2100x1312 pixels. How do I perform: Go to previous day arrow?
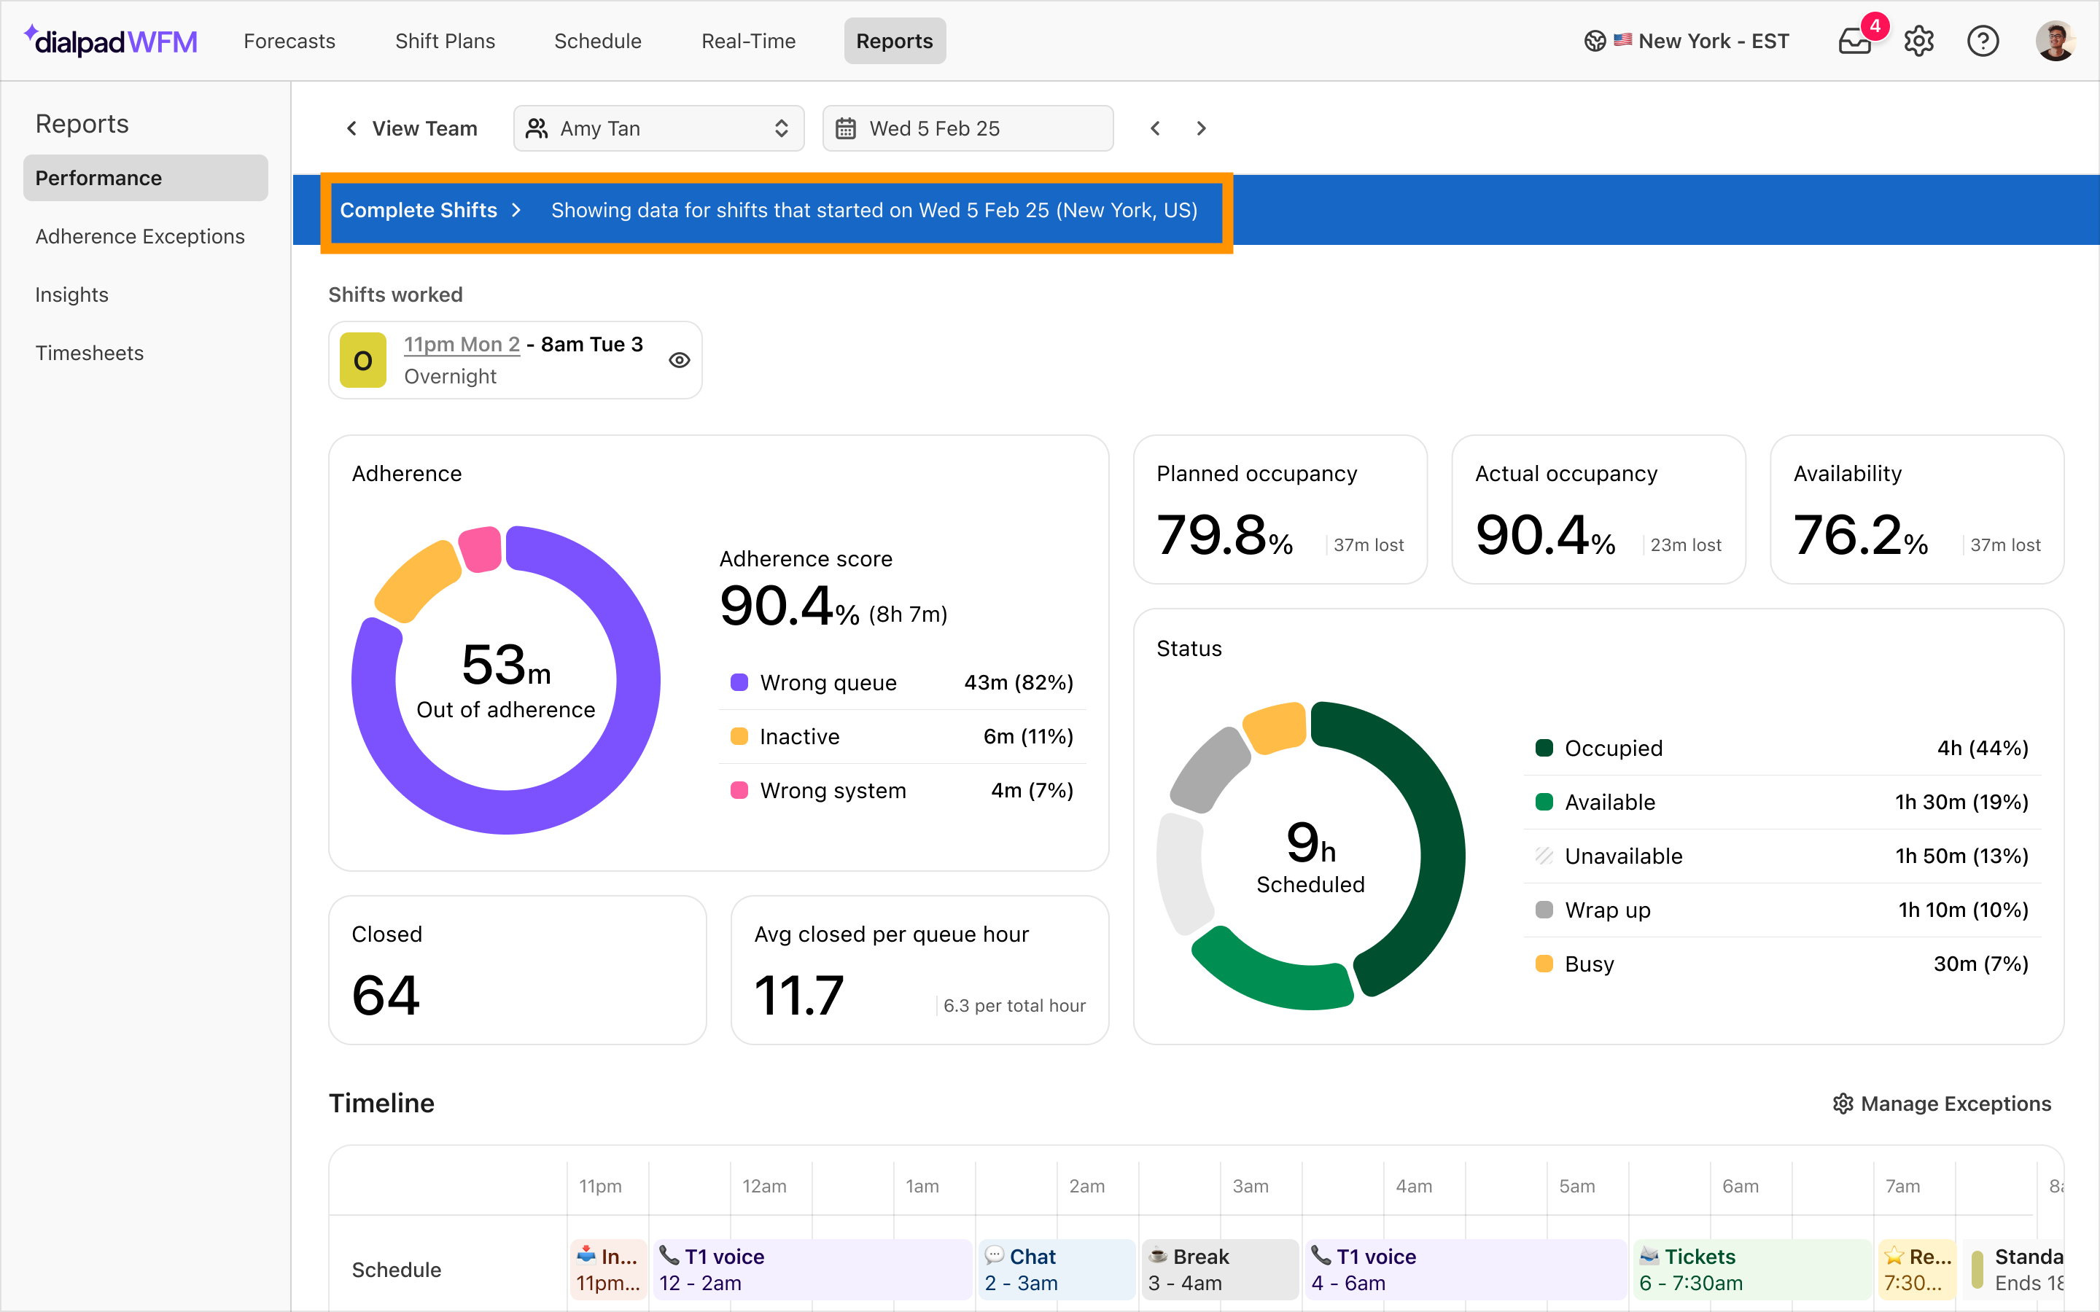[x=1155, y=128]
